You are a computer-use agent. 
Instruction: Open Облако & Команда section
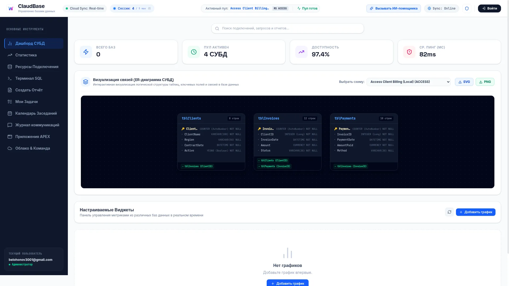pos(34,148)
